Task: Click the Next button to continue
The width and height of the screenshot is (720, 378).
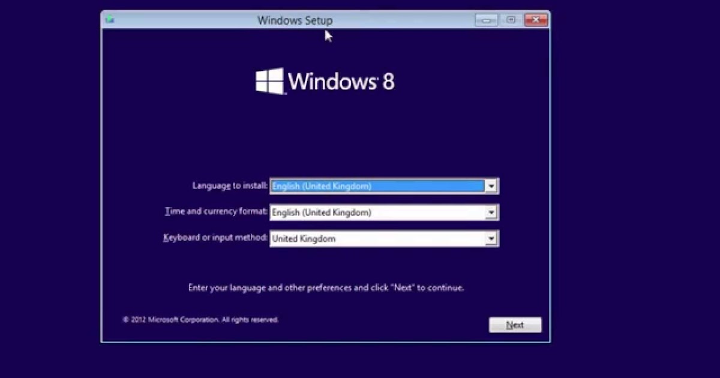Action: tap(515, 325)
